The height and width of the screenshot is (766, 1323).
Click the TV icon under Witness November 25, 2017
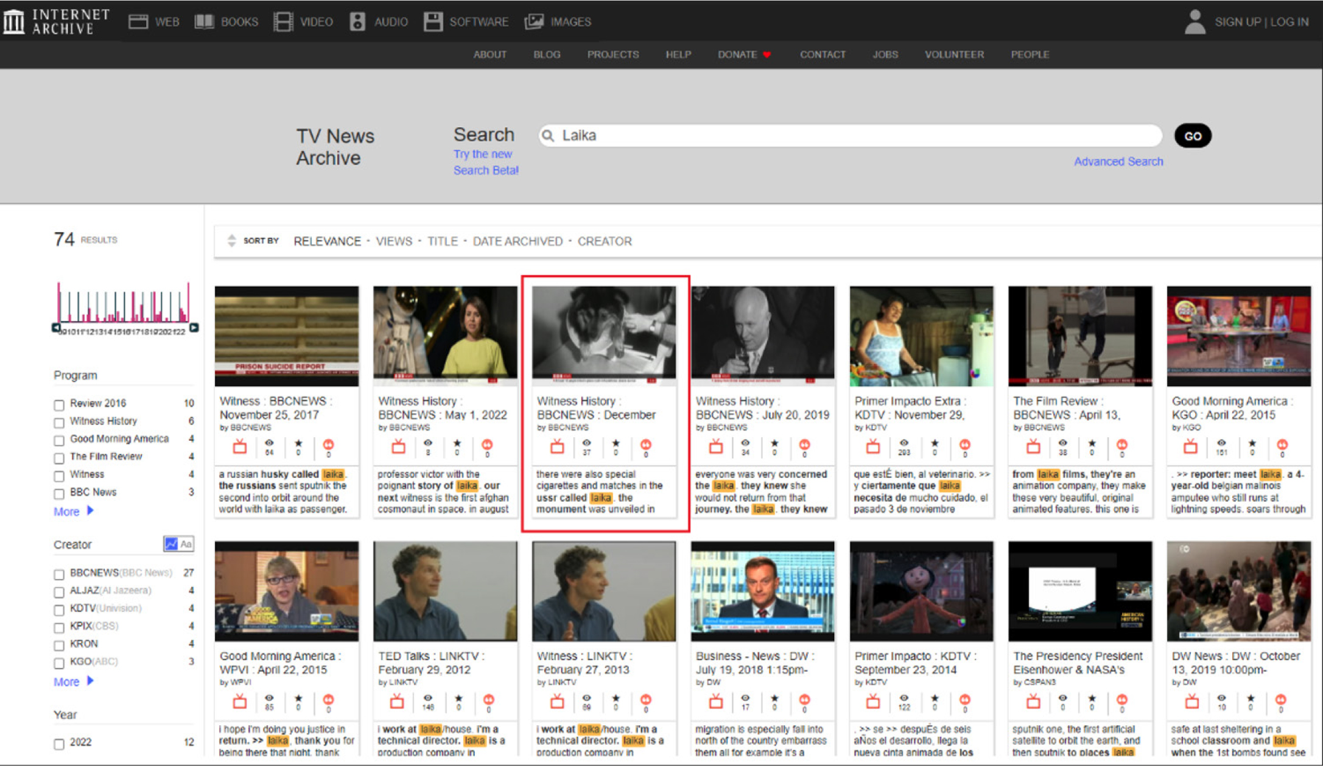click(240, 446)
